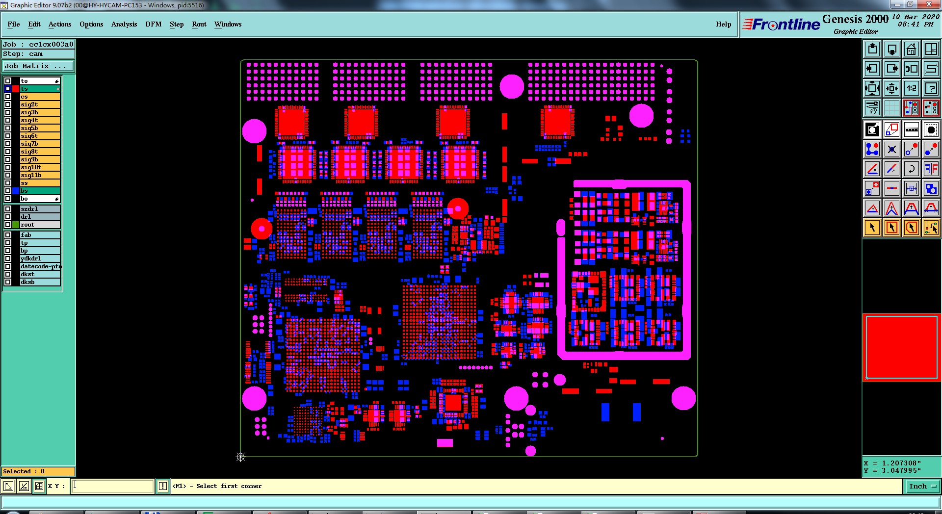Image resolution: width=942 pixels, height=514 pixels.
Task: Open the tools and palette settings icon
Action: (872, 107)
